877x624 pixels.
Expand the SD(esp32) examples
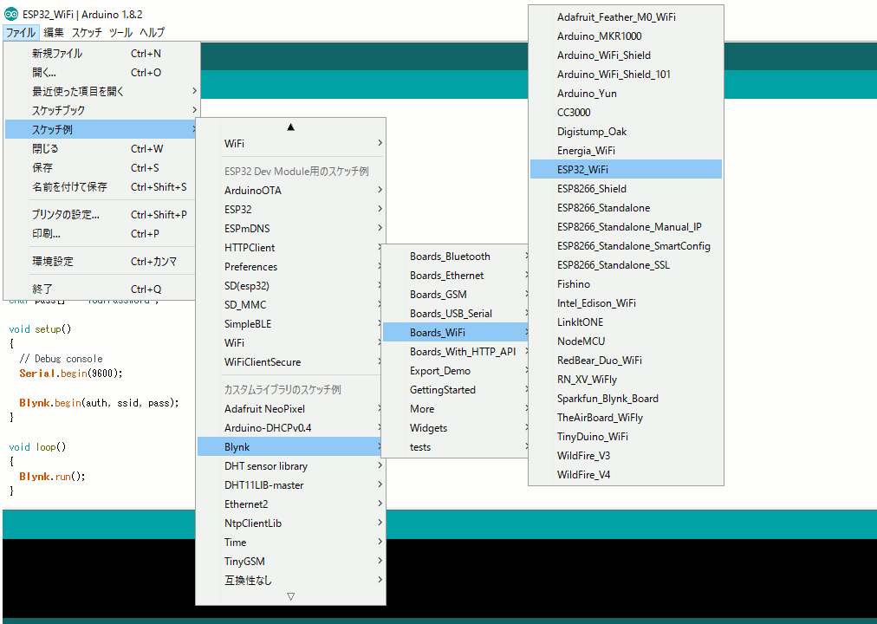[x=291, y=286]
